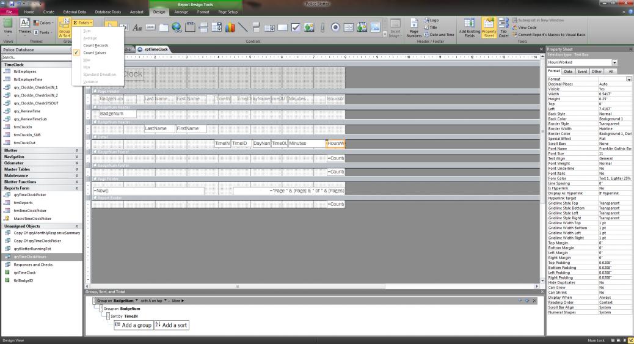This screenshot has width=634, height=344.
Task: Choose Count Records from Totals menu
Action: [96, 45]
